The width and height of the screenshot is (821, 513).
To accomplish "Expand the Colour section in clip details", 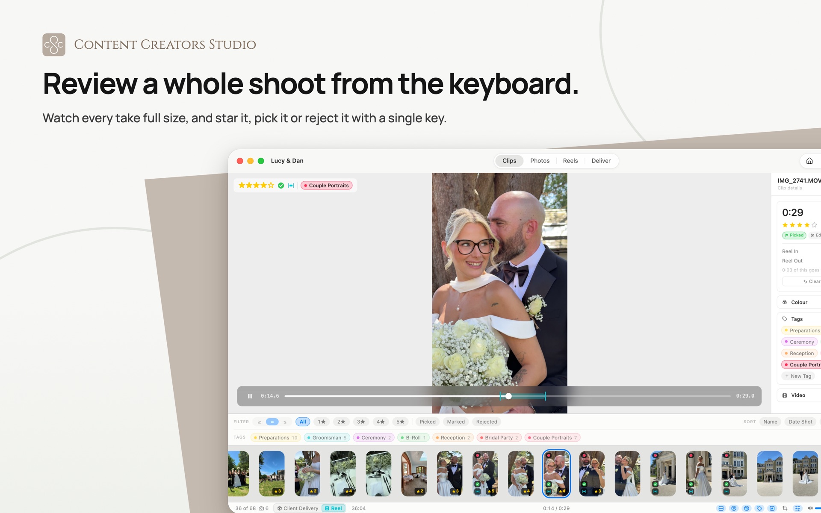I will tap(799, 302).
